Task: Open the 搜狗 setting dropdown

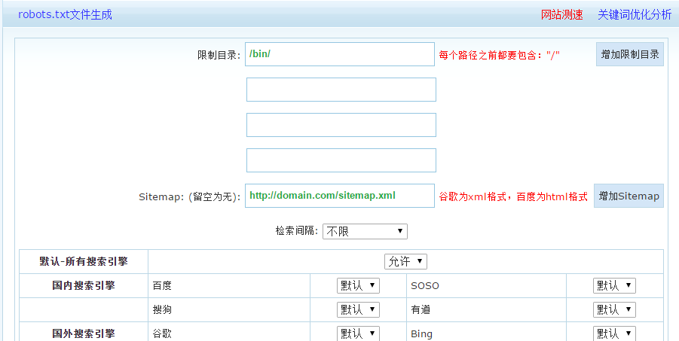Action: (x=358, y=310)
